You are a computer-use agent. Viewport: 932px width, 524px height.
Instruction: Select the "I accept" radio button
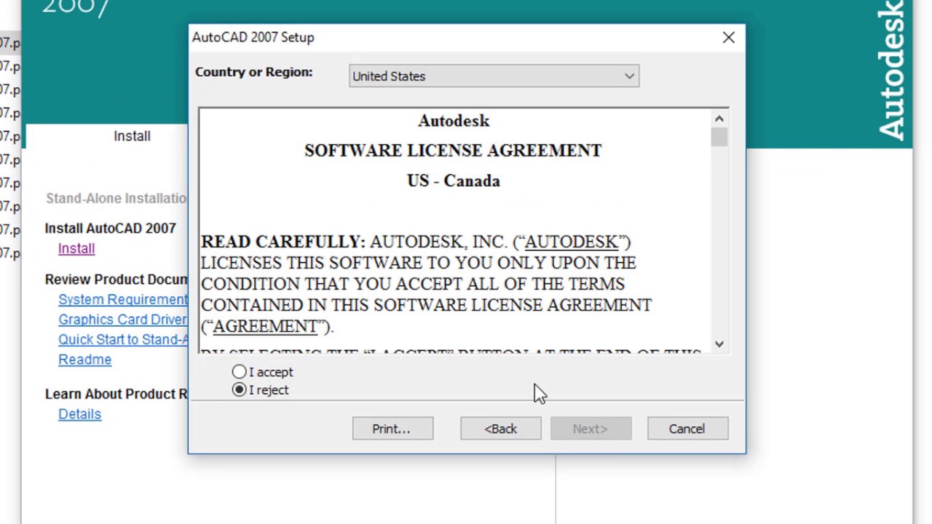pos(240,372)
